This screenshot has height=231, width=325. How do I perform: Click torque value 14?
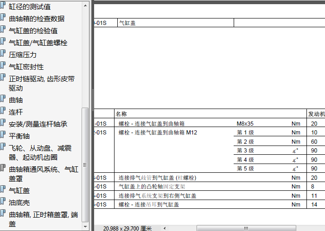point(314,205)
